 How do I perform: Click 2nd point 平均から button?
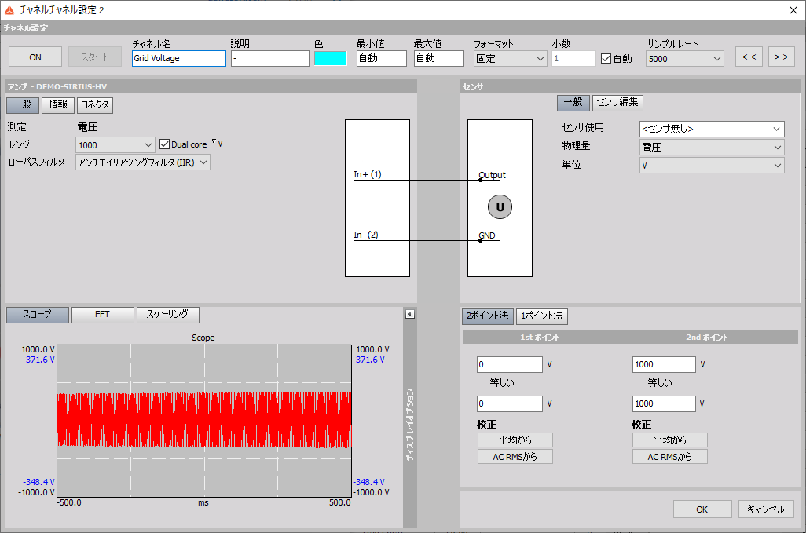670,440
